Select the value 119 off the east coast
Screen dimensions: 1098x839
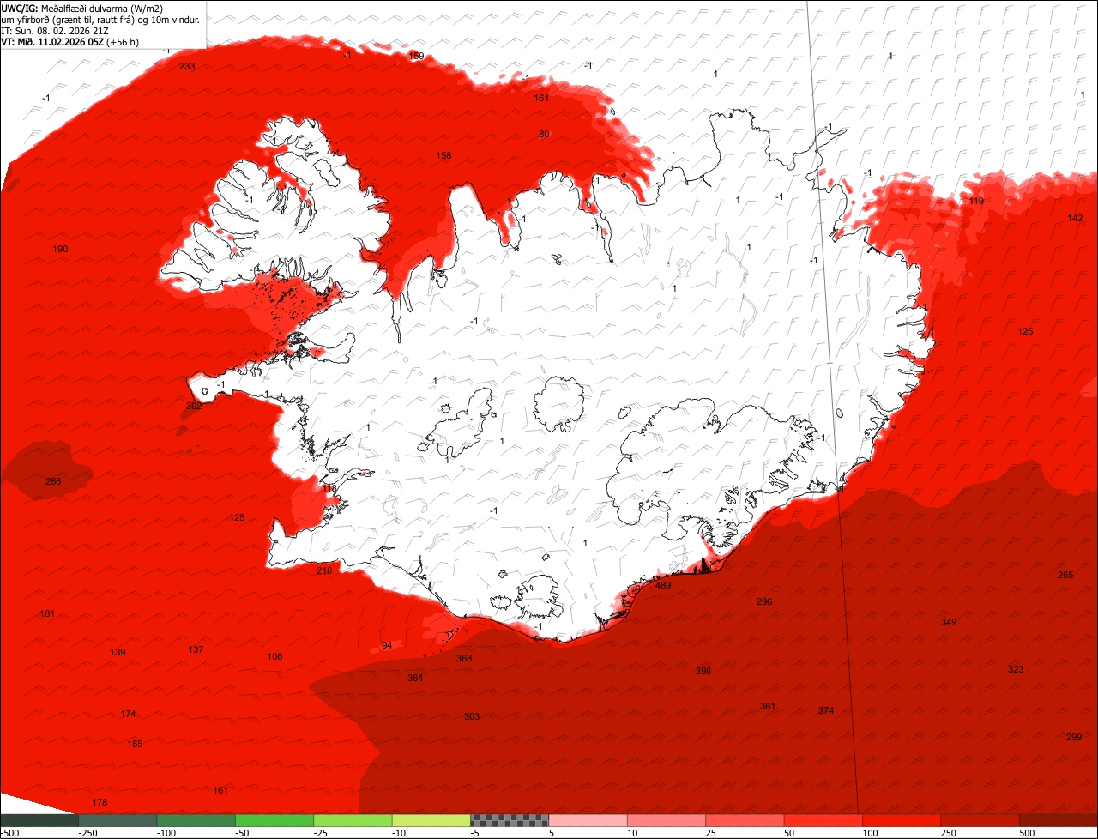click(x=976, y=201)
